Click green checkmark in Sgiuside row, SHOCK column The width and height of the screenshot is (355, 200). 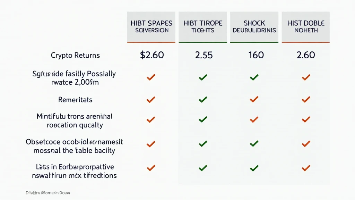254,77
